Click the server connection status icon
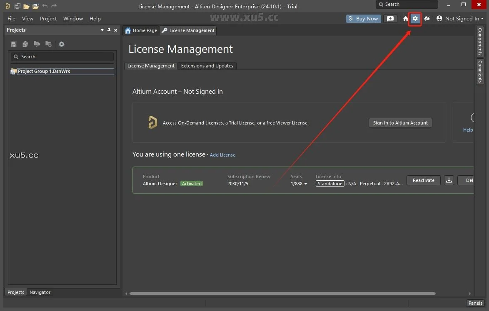Screen dimensions: 489x311 pos(427,19)
